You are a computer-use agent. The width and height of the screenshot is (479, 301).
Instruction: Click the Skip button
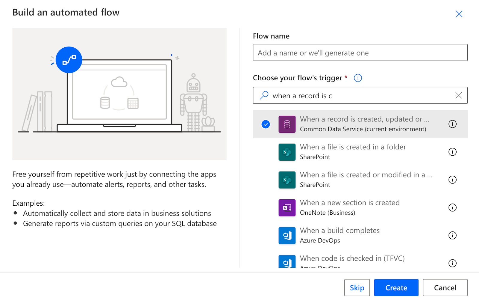[x=357, y=288]
